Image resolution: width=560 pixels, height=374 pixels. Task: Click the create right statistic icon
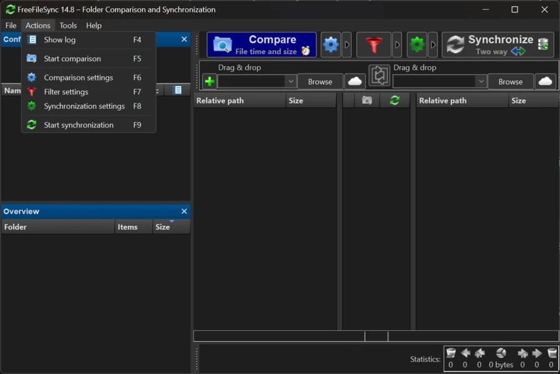[x=523, y=353]
